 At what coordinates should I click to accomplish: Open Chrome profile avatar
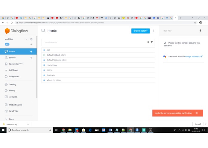click(201, 22)
